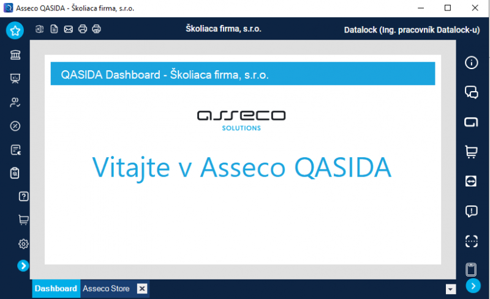Switch to the Asseco Store tab
This screenshot has height=299, width=490.
pyautogui.click(x=106, y=289)
